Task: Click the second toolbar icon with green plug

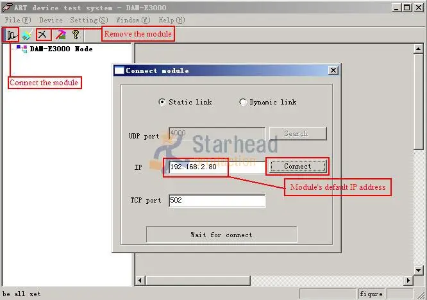Action: click(x=27, y=35)
